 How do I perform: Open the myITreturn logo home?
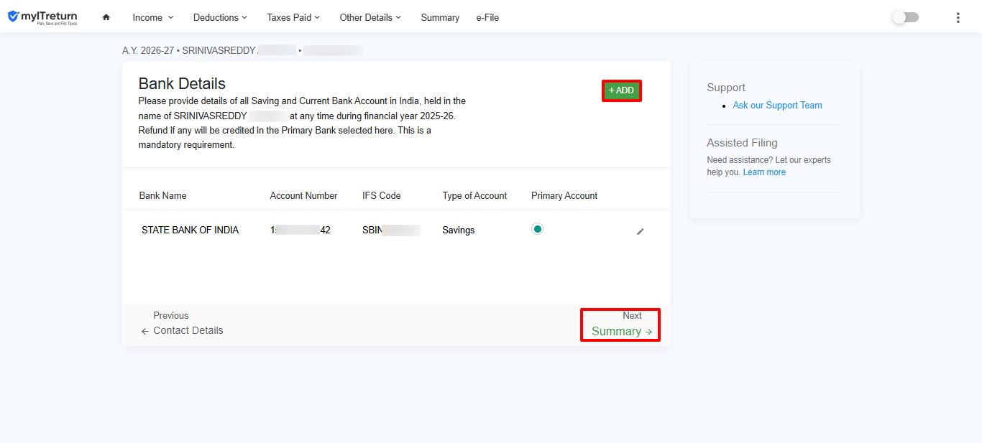42,17
